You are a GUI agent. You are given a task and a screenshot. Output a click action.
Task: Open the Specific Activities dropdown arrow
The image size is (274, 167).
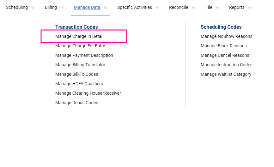[x=157, y=8]
